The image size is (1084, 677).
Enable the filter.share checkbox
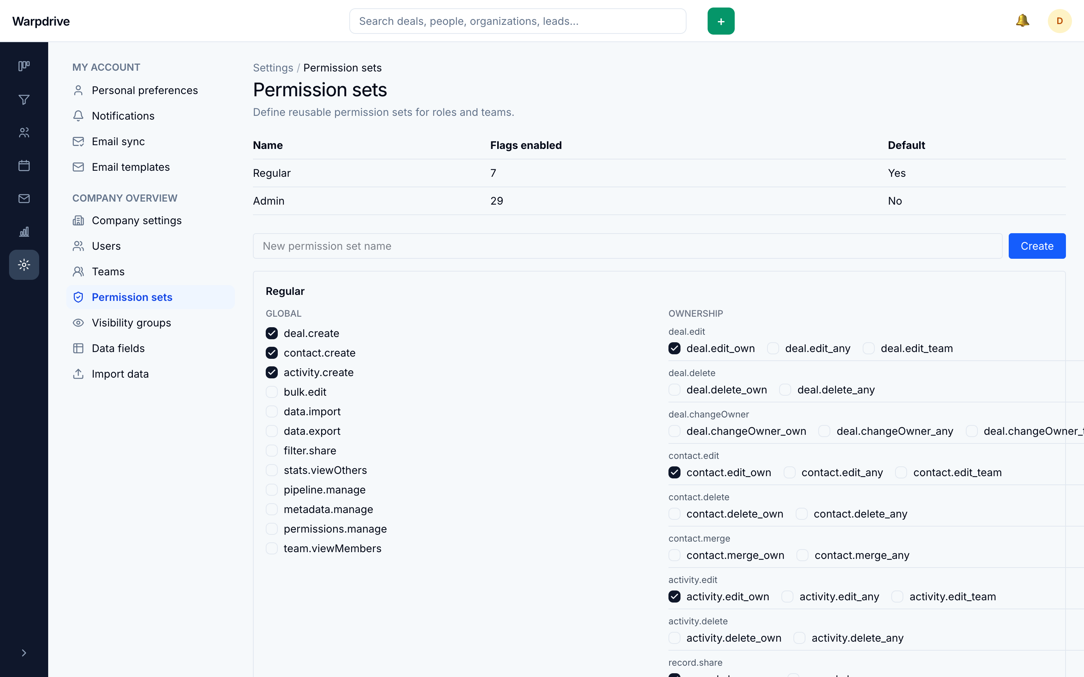[271, 451]
